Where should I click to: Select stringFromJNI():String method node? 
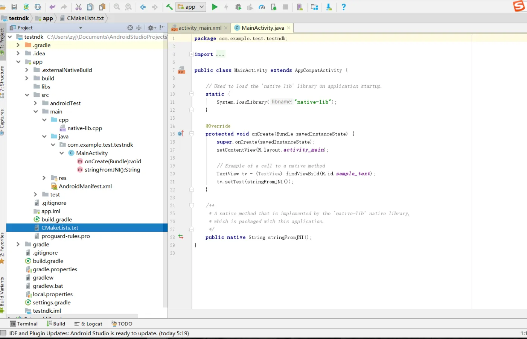(112, 170)
